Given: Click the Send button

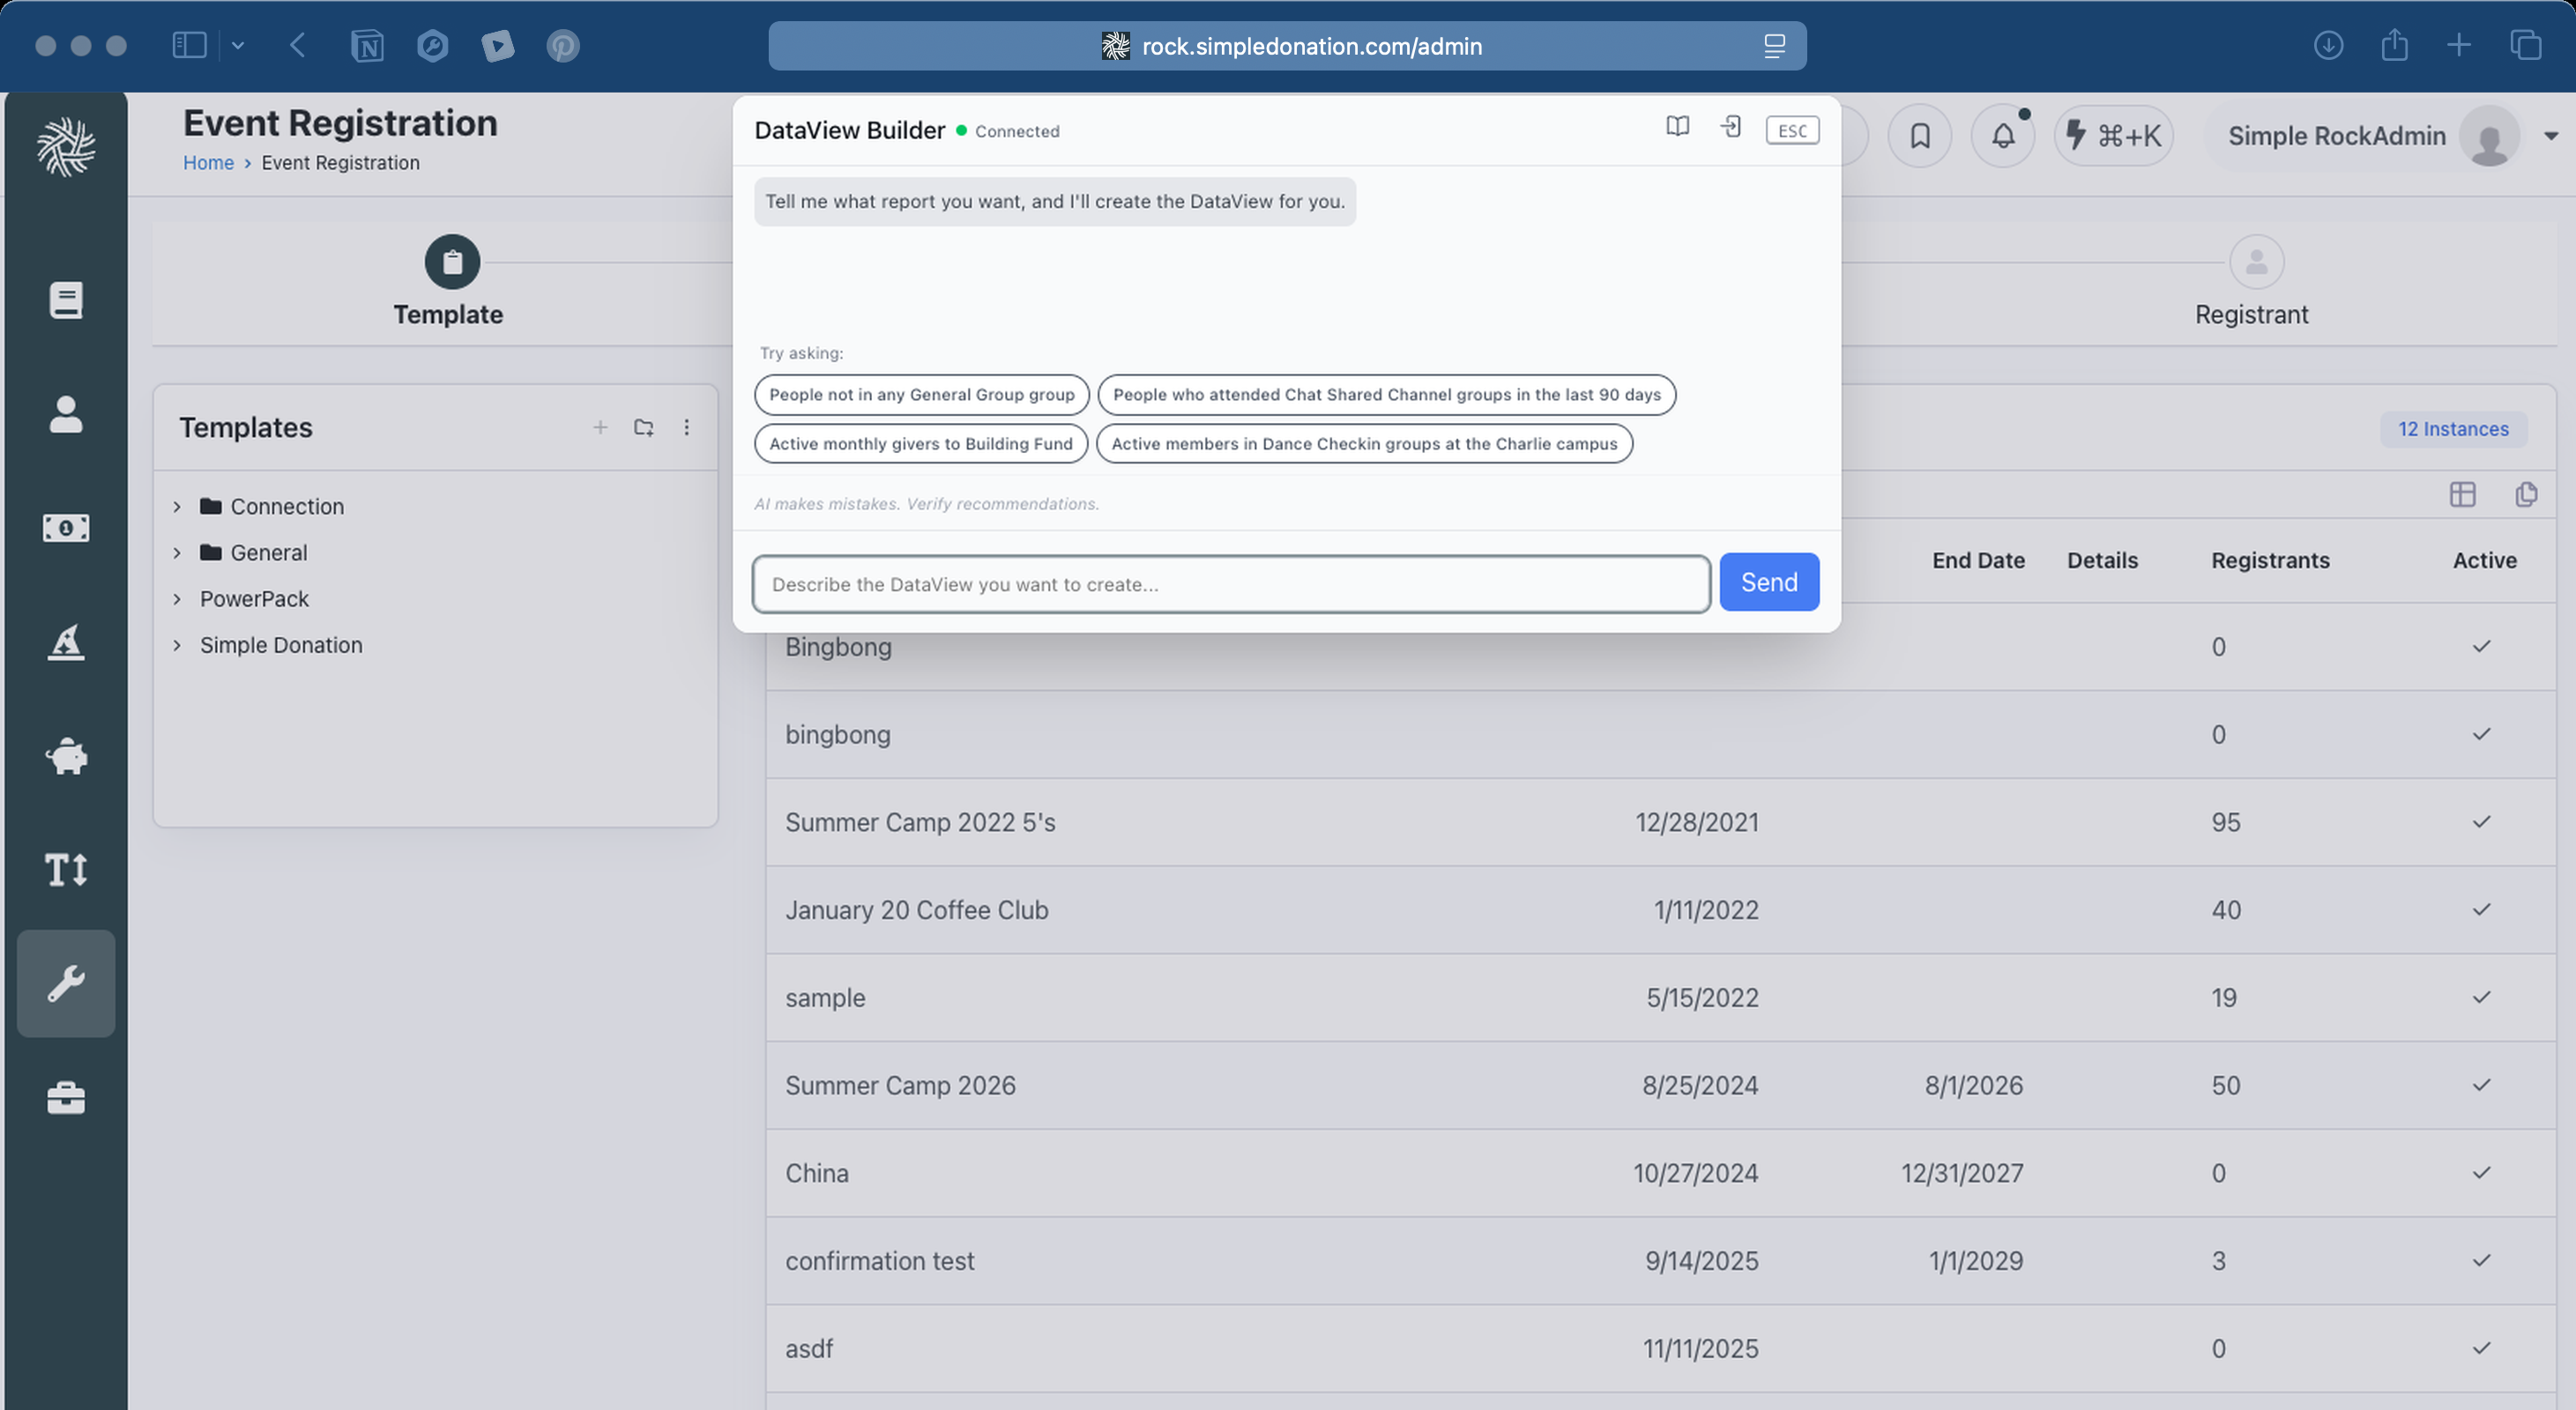Looking at the screenshot, I should point(1769,583).
